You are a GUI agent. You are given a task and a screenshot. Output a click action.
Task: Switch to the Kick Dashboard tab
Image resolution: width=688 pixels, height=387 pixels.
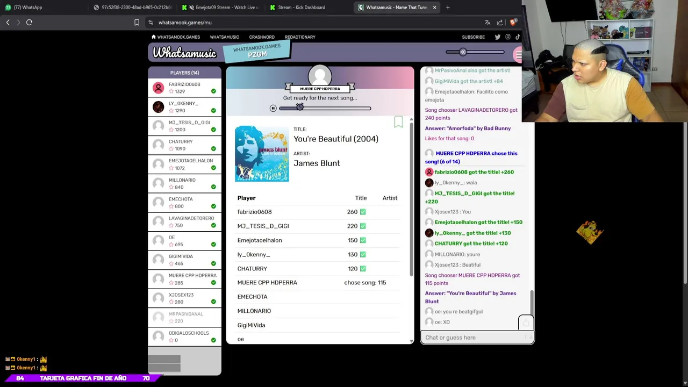pyautogui.click(x=309, y=8)
